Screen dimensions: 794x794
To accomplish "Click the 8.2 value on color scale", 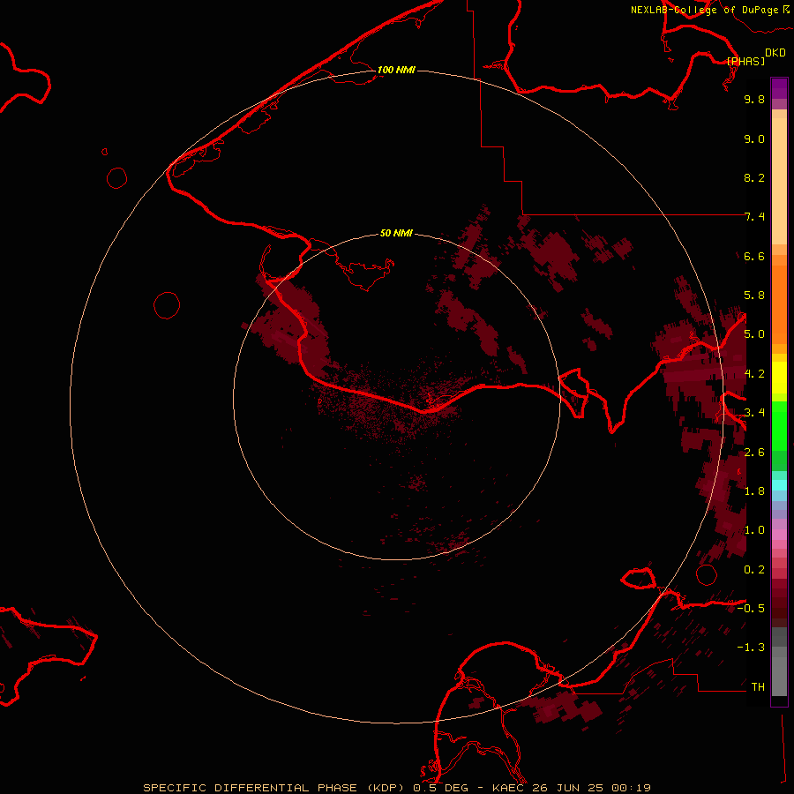I will (x=754, y=177).
